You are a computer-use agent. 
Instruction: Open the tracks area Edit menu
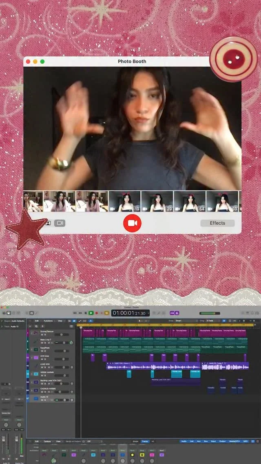pyautogui.click(x=37, y=321)
